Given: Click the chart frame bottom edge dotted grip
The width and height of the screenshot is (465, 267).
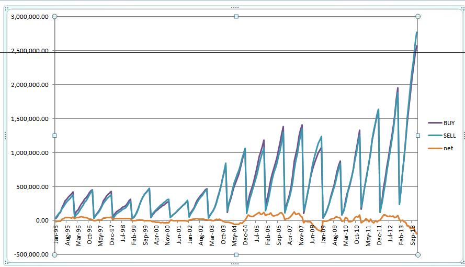Looking at the screenshot, I should (234, 263).
